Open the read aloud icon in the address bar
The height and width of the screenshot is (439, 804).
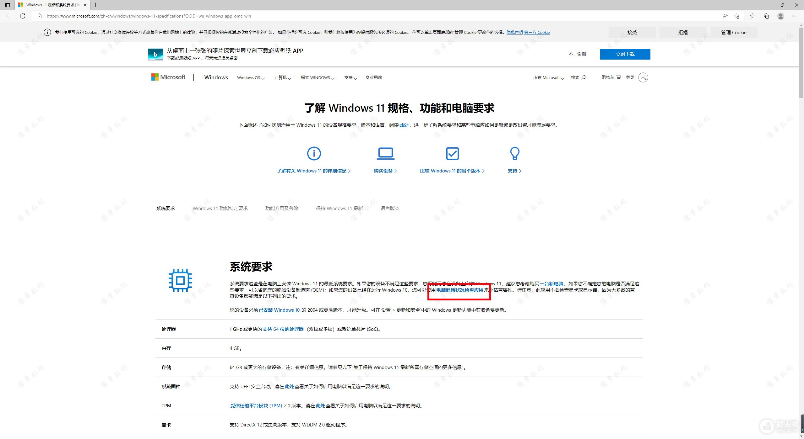click(x=725, y=16)
